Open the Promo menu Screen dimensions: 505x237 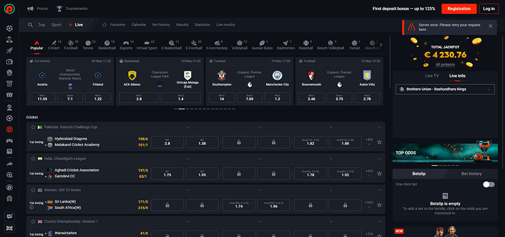click(x=38, y=9)
